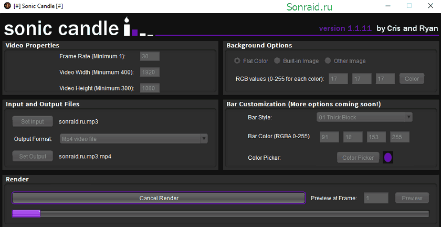Click the Set Output button
The width and height of the screenshot is (441, 227).
[x=33, y=156]
